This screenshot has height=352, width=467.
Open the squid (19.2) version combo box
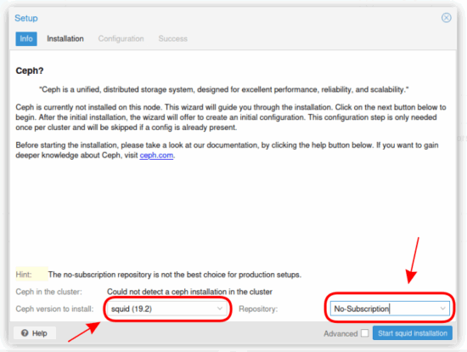coord(167,309)
